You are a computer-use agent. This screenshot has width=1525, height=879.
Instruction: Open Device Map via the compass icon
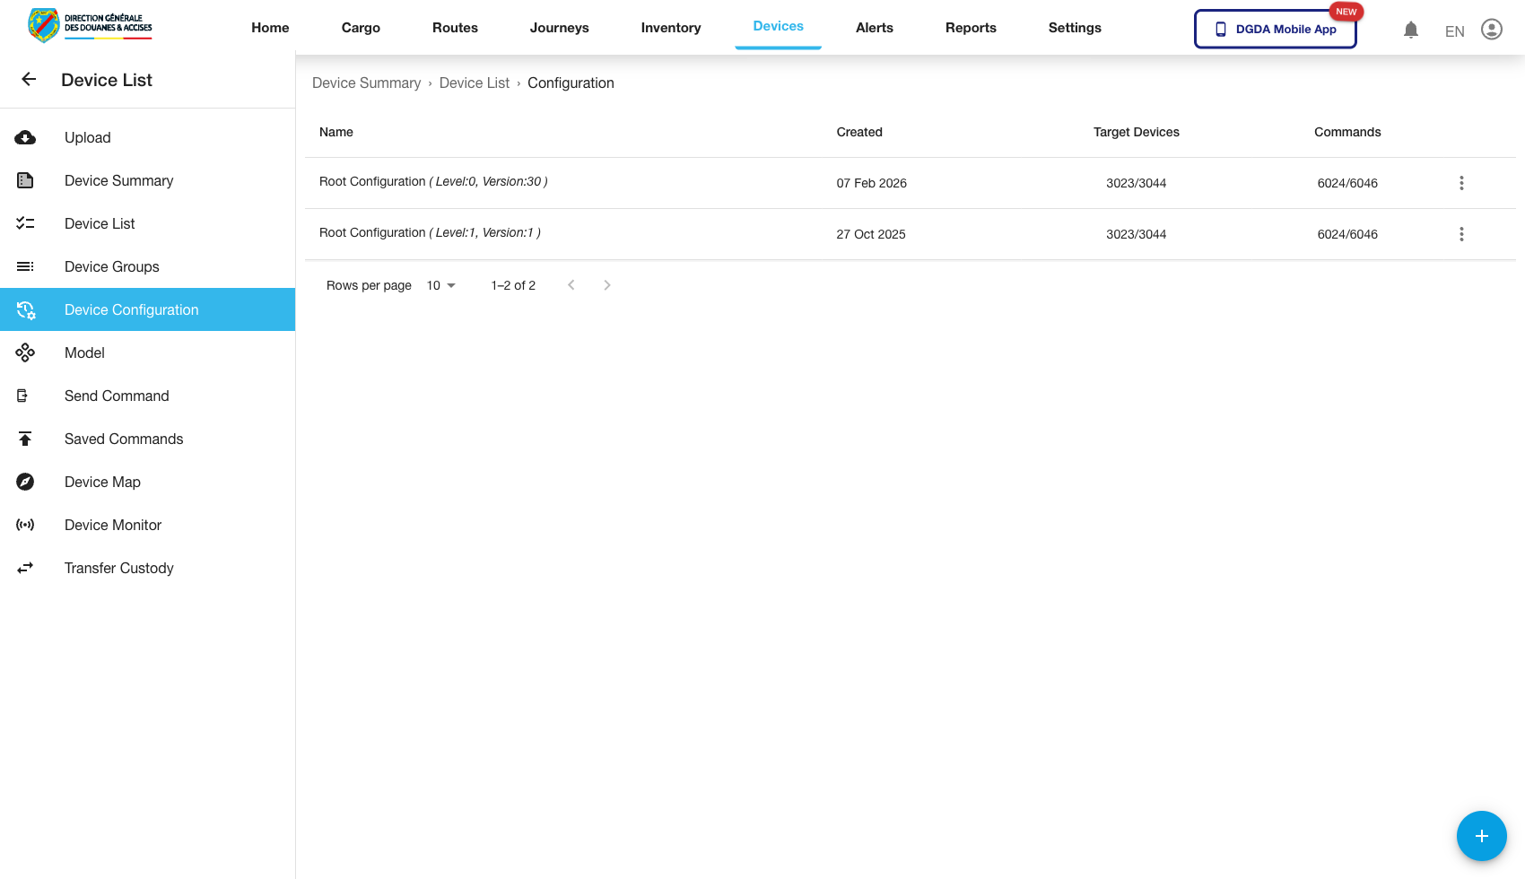25,482
